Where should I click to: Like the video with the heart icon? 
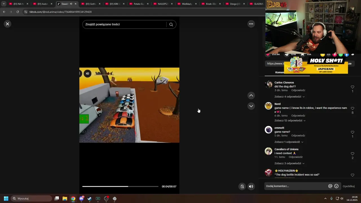[x=268, y=54]
